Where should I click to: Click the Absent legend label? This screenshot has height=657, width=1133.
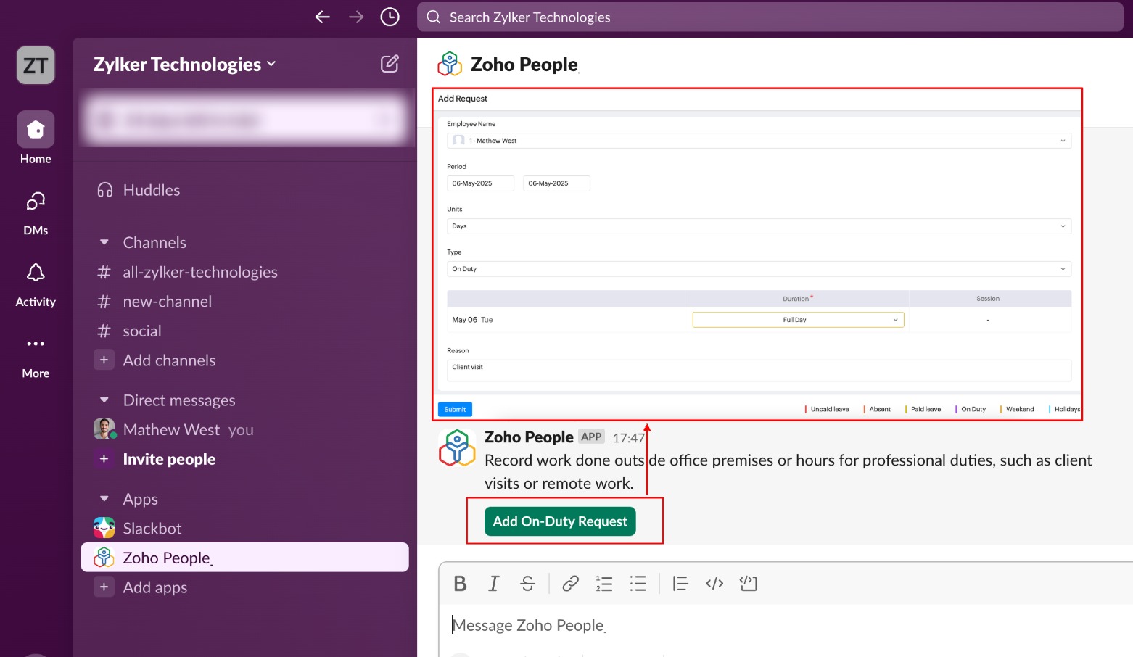pyautogui.click(x=880, y=410)
